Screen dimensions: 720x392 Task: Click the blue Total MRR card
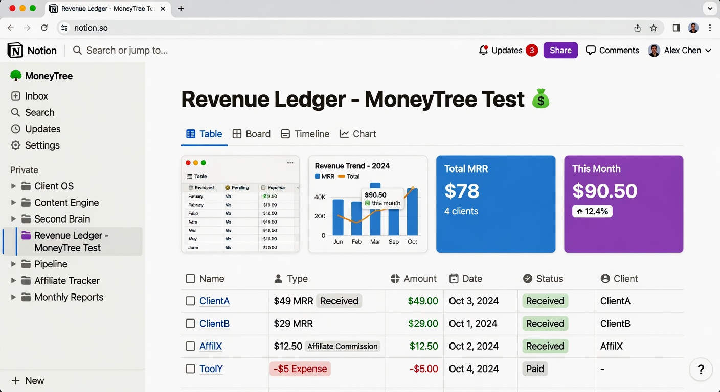[x=496, y=204]
